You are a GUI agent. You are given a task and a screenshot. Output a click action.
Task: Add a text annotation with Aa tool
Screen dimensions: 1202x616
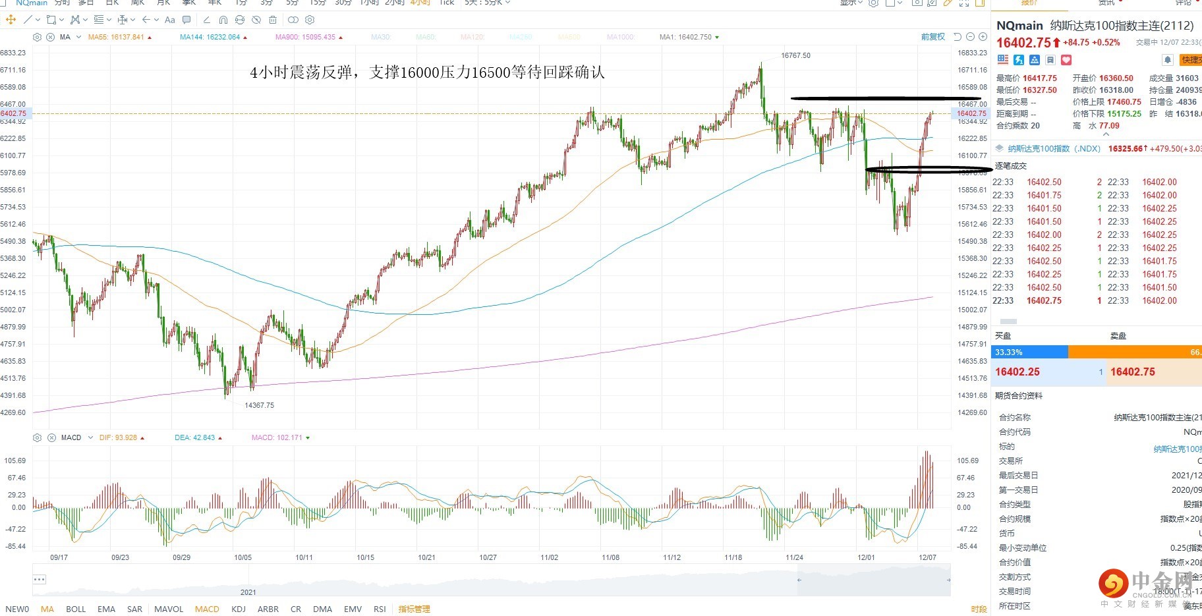[x=170, y=20]
